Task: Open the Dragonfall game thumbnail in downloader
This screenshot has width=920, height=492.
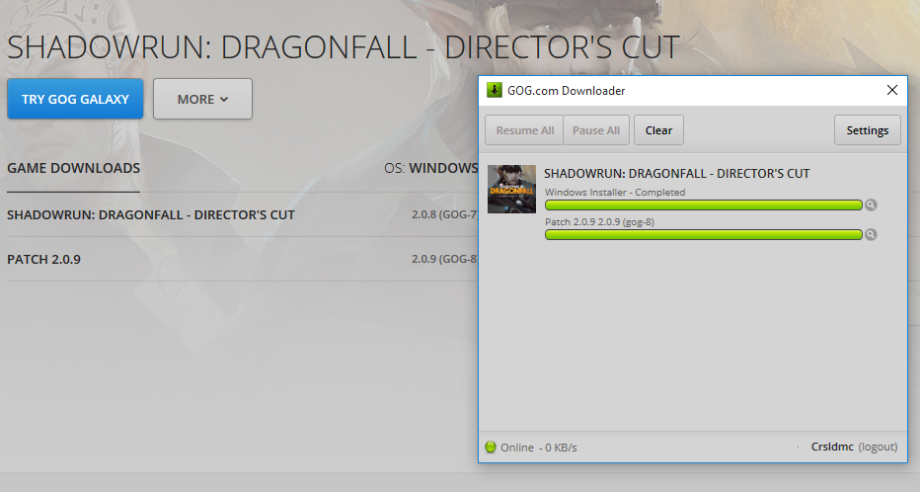Action: (x=511, y=189)
